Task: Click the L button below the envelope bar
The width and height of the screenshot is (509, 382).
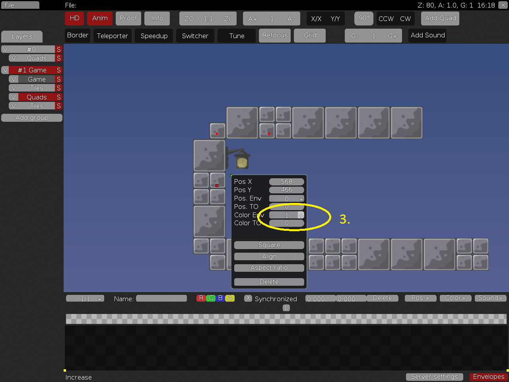Action: [x=286, y=308]
